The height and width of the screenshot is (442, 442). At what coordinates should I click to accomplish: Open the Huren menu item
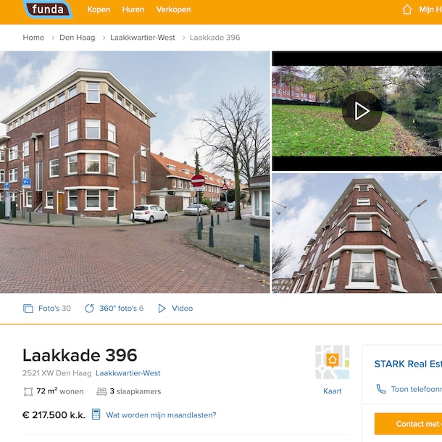(x=133, y=9)
